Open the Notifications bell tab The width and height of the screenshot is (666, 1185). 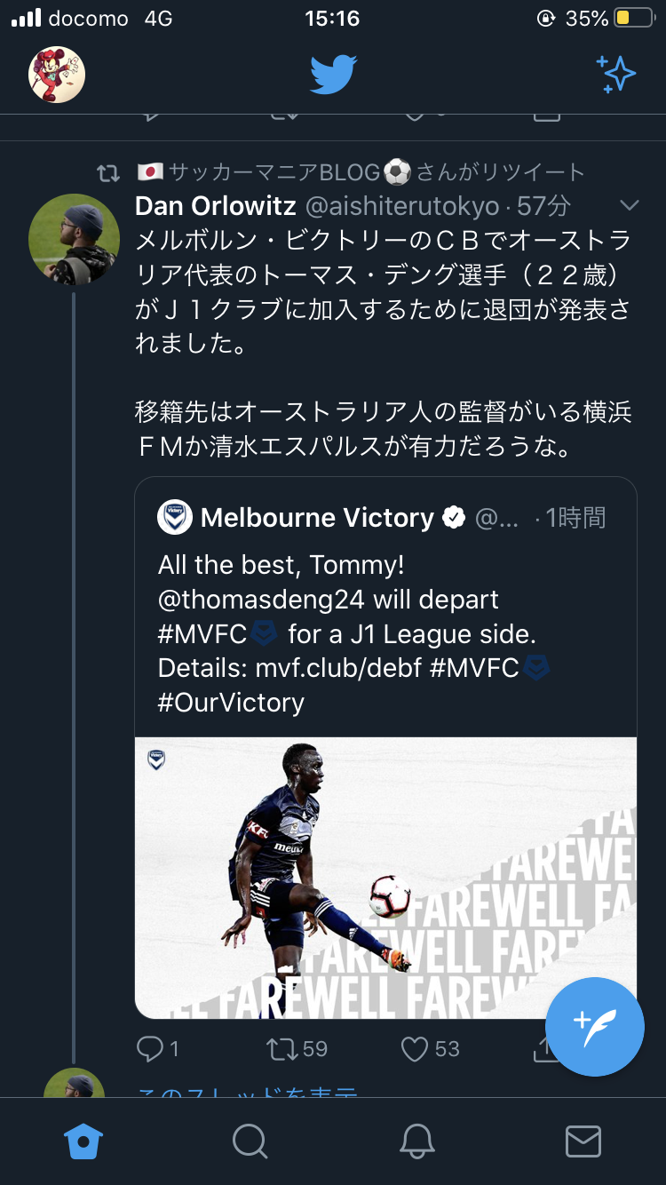416,1141
